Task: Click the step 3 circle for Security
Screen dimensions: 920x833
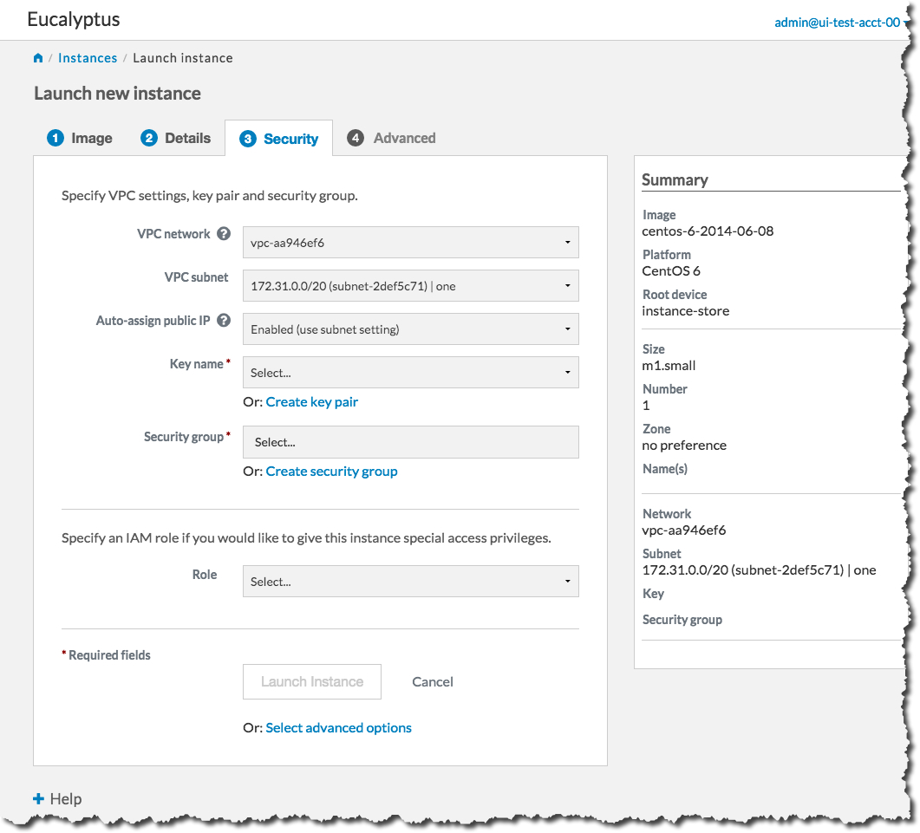Action: [x=248, y=139]
